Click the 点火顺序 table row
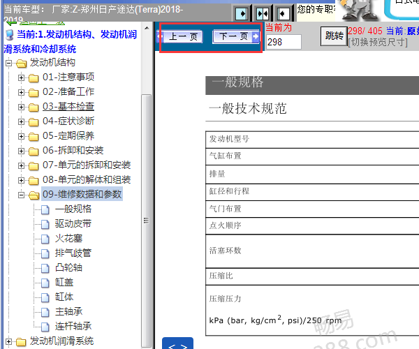 click(312, 226)
